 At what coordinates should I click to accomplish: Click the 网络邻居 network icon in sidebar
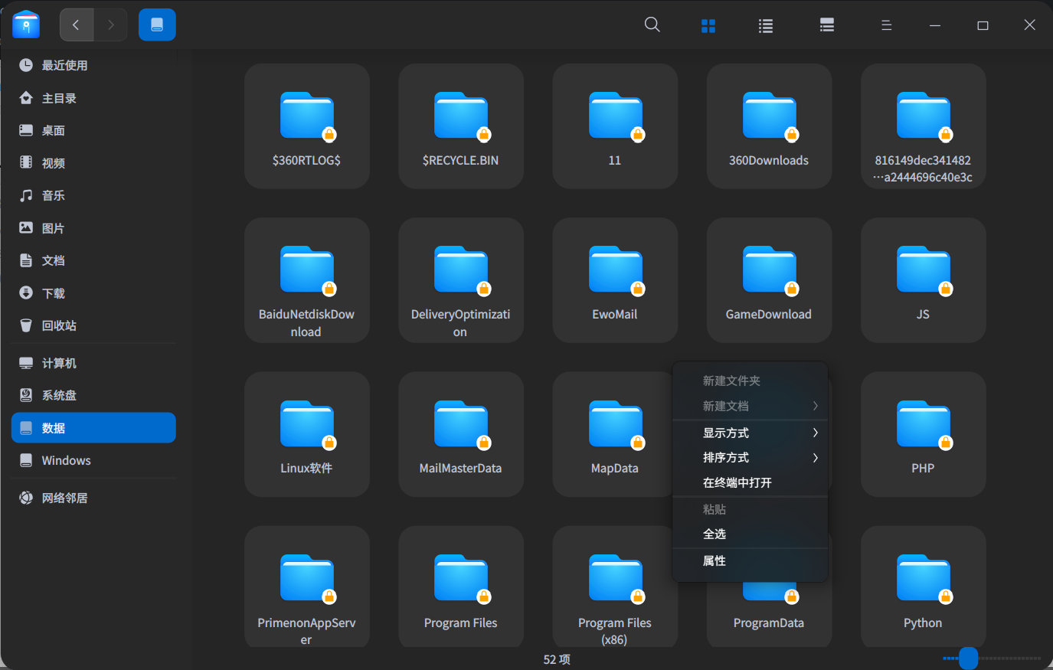click(26, 498)
